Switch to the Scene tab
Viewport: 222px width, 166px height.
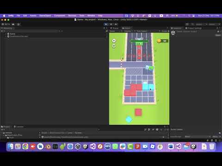click(x=114, y=28)
